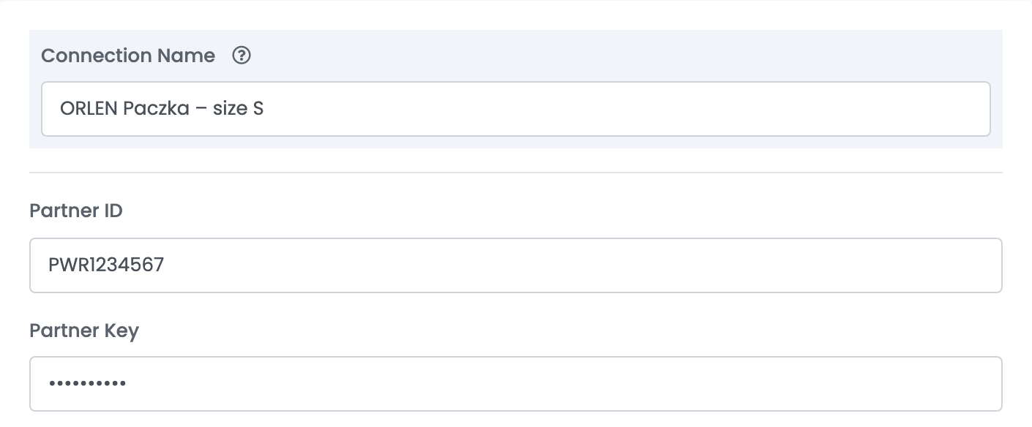
Task: Focus the Connection Name input field
Action: (x=516, y=109)
